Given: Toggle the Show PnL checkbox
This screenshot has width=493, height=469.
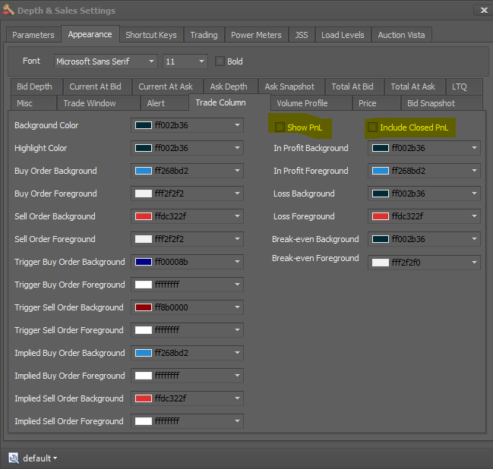Looking at the screenshot, I should point(280,127).
